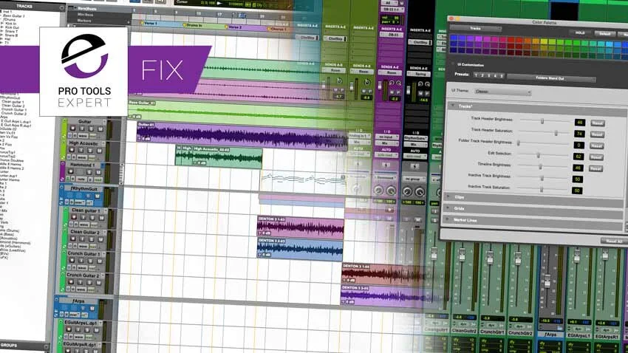Viewport: 628px width, 353px height.
Task: Record-enable Clean guitar 1 track
Action: [x=74, y=217]
